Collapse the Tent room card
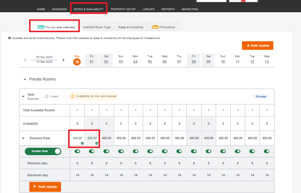The image size is (301, 193). tap(23, 96)
